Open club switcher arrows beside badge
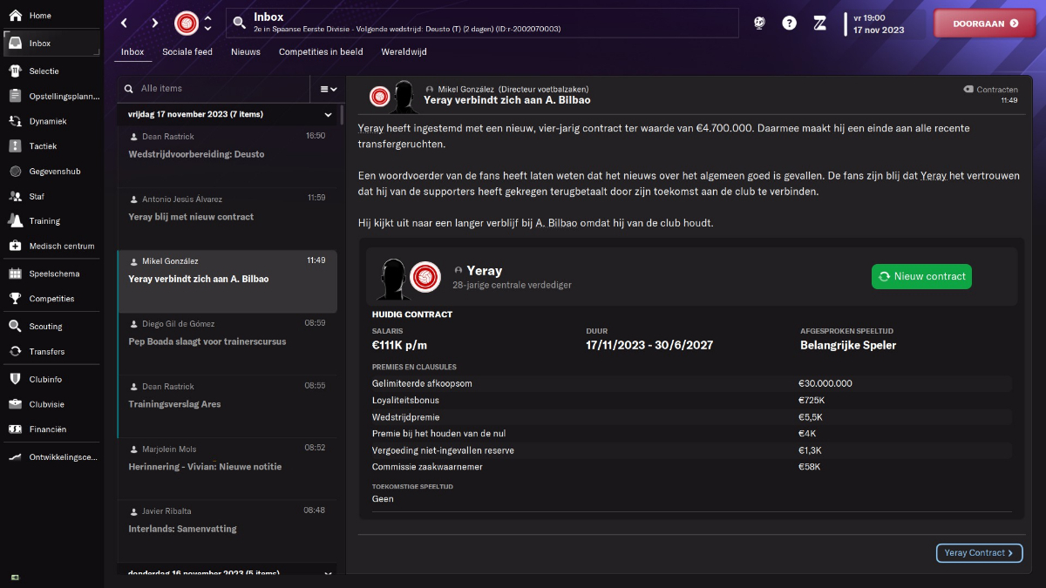 (207, 24)
